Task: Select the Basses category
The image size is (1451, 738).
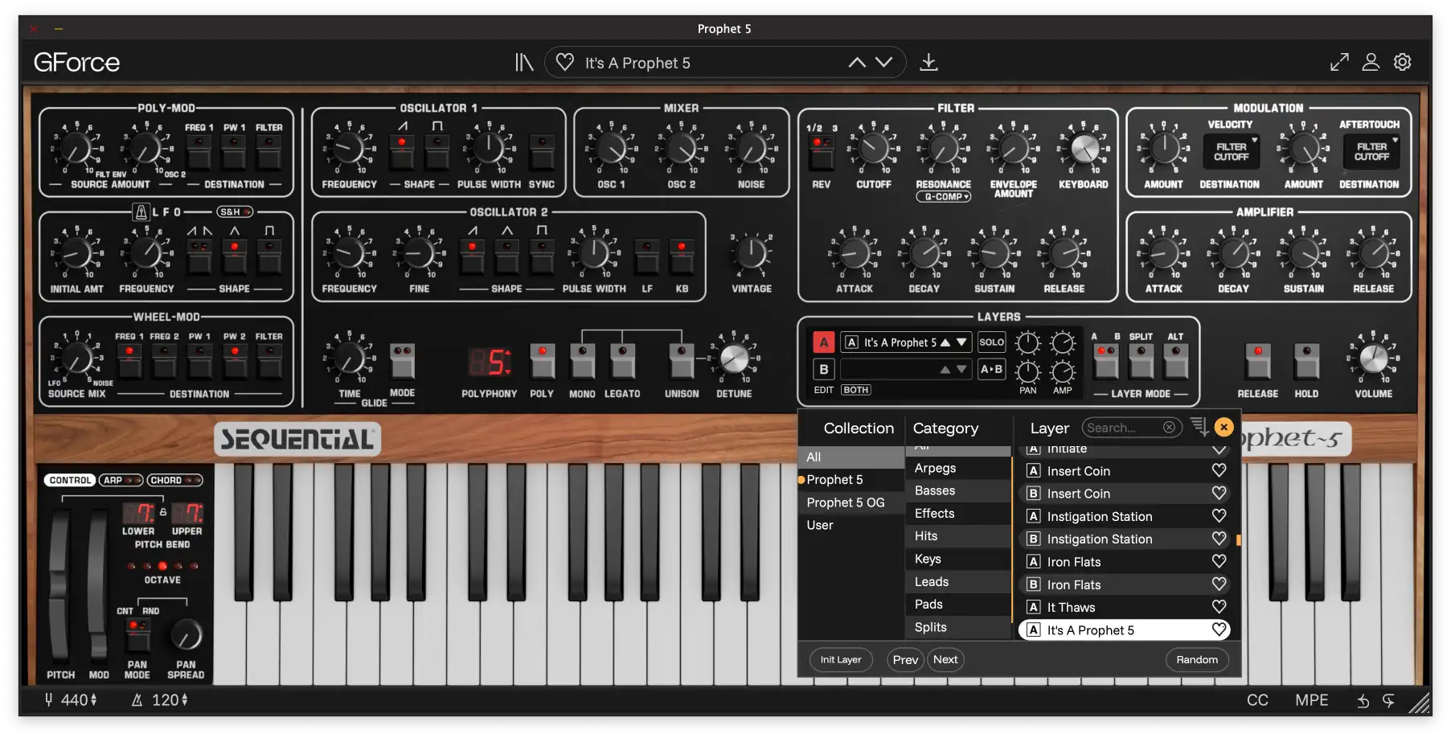Action: tap(957, 490)
